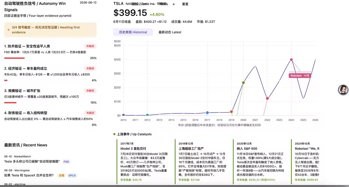Select the 2024 pink chart marker
Screen dimensions: 349x187
point(291,60)
